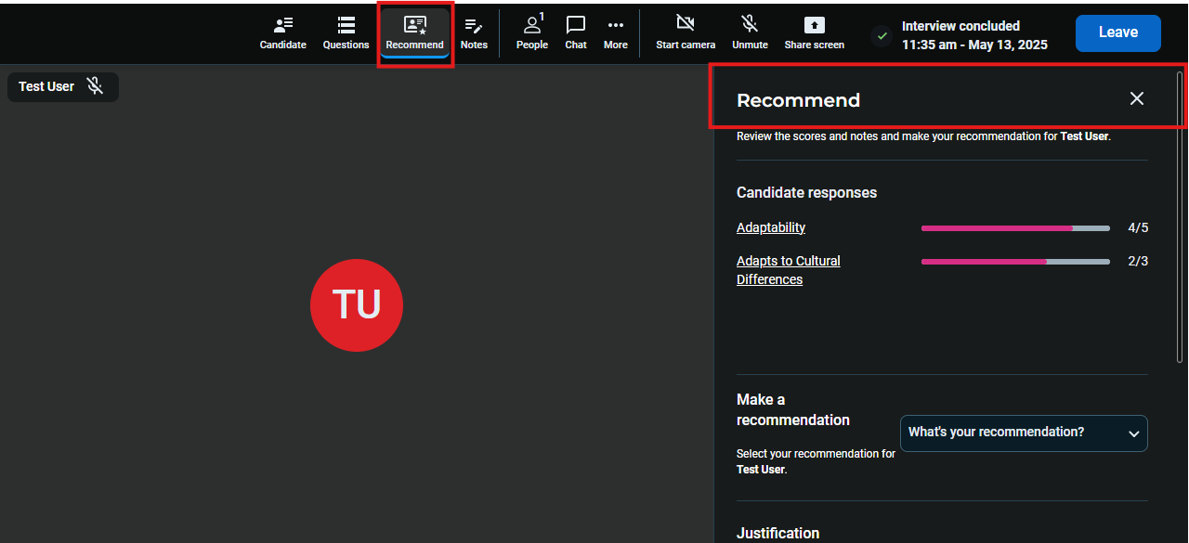Close the Recommend side panel
Image resolution: width=1189 pixels, height=543 pixels.
pyautogui.click(x=1136, y=98)
